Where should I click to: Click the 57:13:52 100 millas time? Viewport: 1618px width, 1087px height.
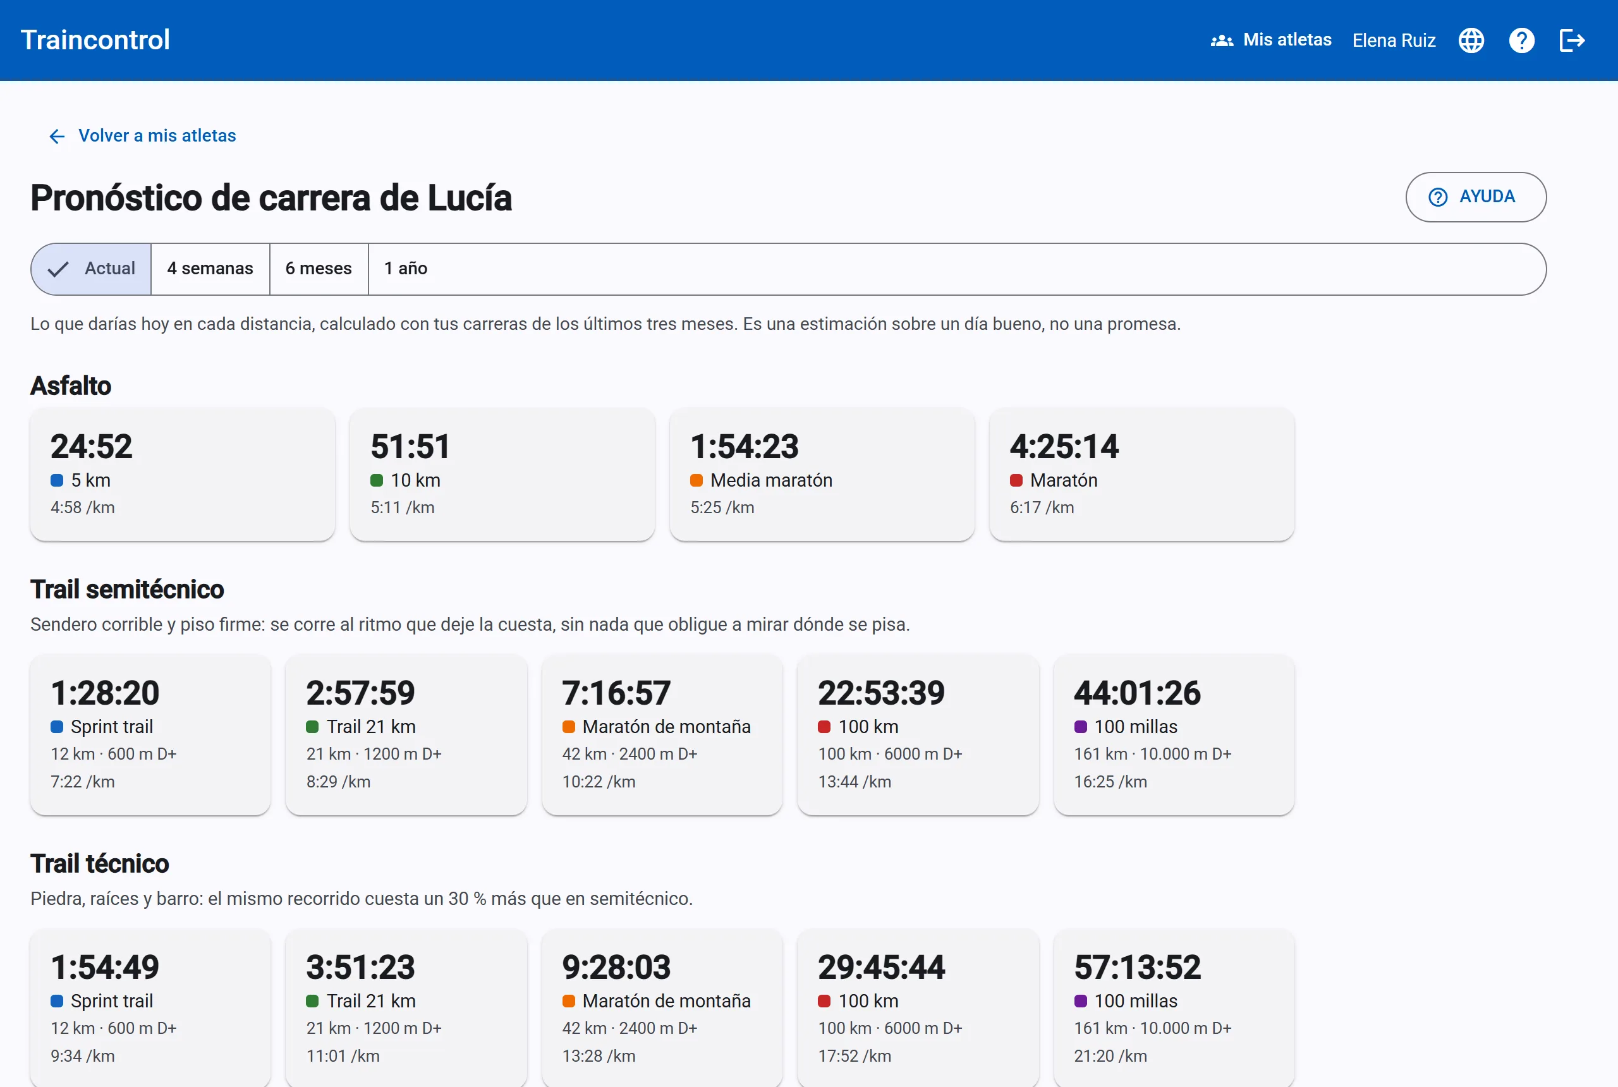[x=1137, y=968]
